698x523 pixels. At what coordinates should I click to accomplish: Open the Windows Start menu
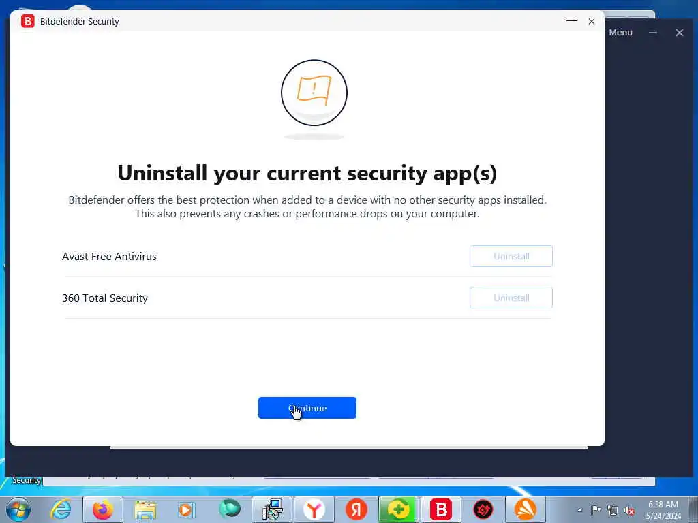point(18,509)
